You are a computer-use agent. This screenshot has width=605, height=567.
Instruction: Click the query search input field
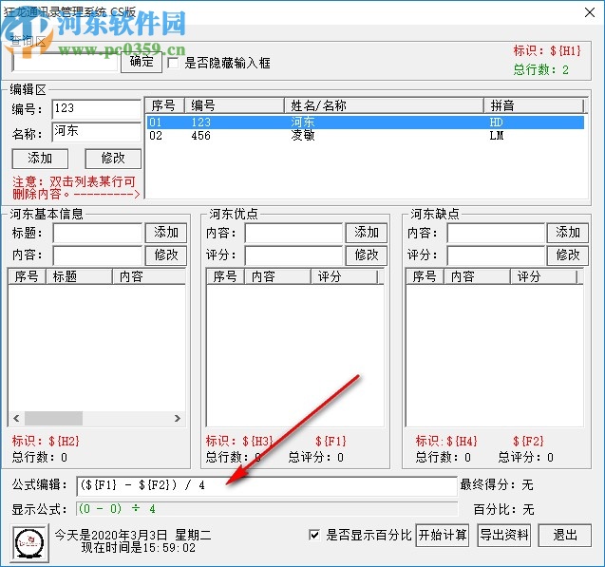[x=65, y=63]
